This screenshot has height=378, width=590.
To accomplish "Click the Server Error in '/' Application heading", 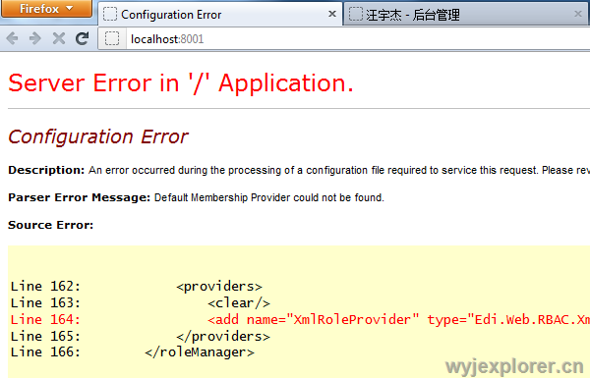I will (x=181, y=83).
